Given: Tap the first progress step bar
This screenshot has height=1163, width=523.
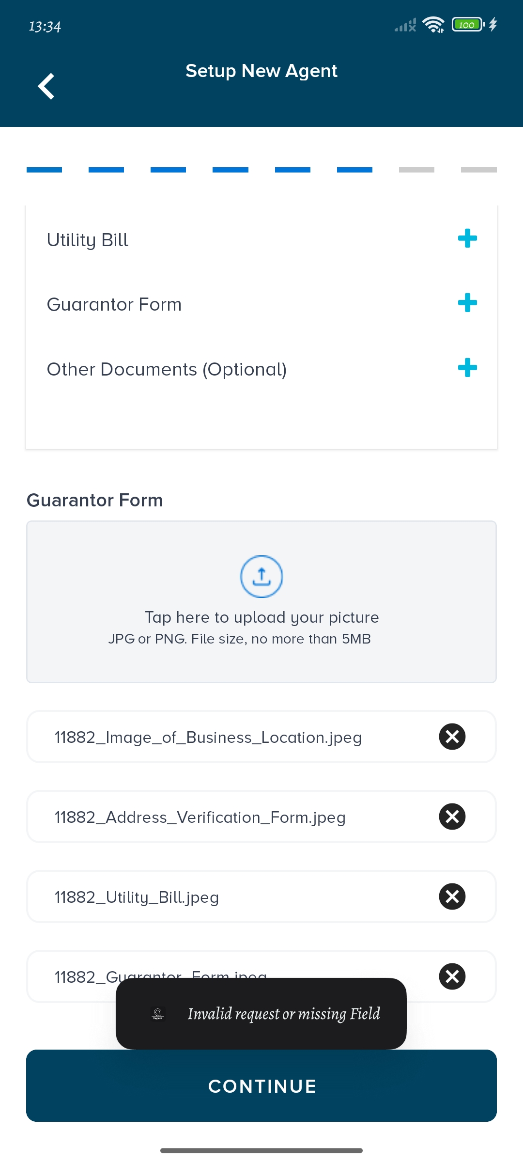Looking at the screenshot, I should (x=44, y=170).
